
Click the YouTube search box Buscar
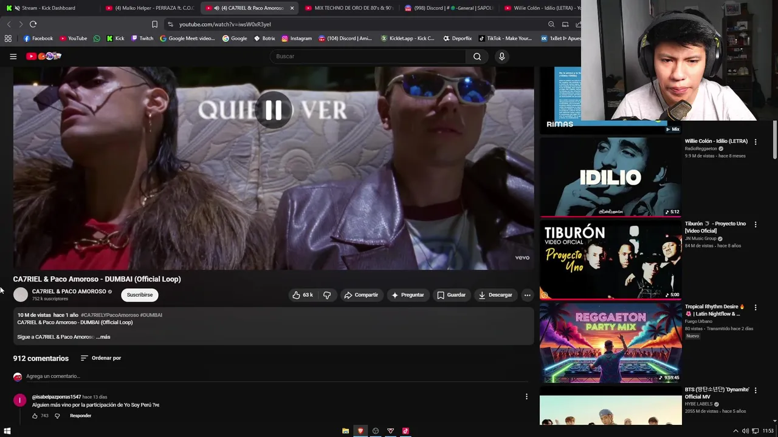point(369,56)
